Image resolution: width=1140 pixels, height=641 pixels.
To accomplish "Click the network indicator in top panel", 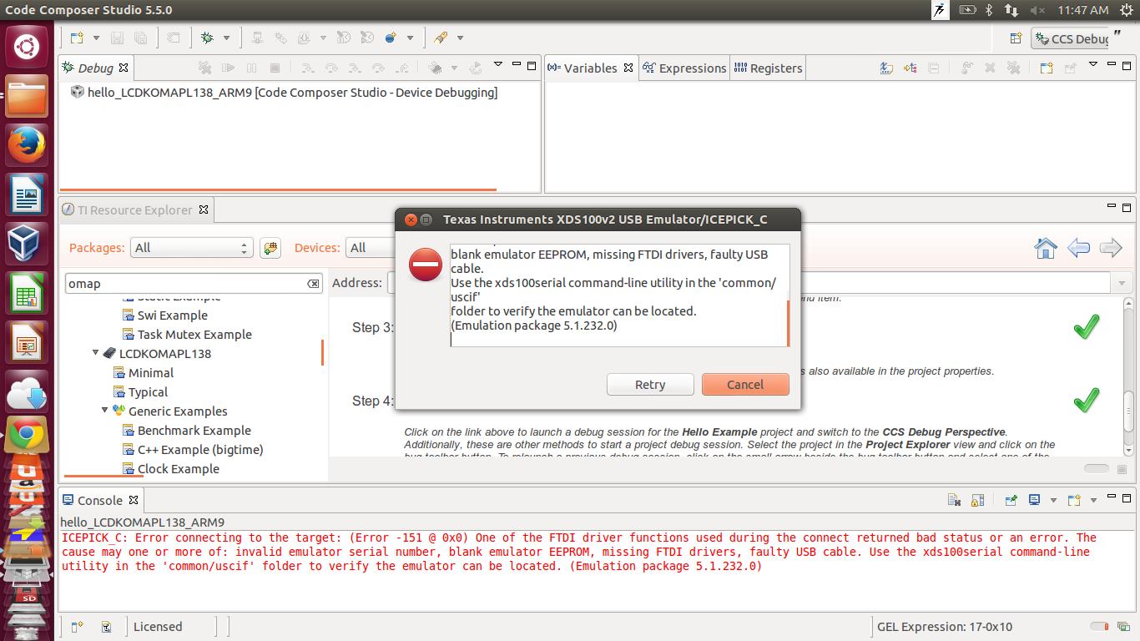I will tap(1011, 10).
